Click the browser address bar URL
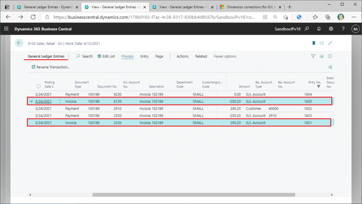 point(154,17)
